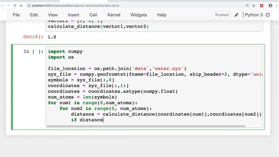The height and width of the screenshot is (157, 279).
Task: Click the browser forward arrow
Action: coord(9,6)
